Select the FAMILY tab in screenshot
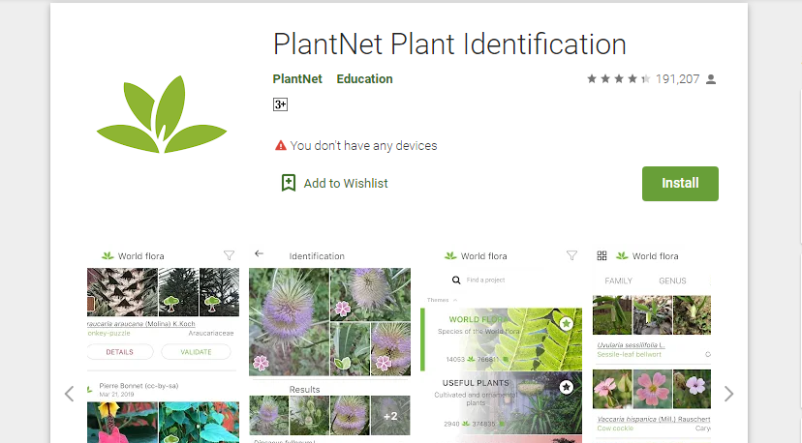This screenshot has width=802, height=443. point(618,281)
